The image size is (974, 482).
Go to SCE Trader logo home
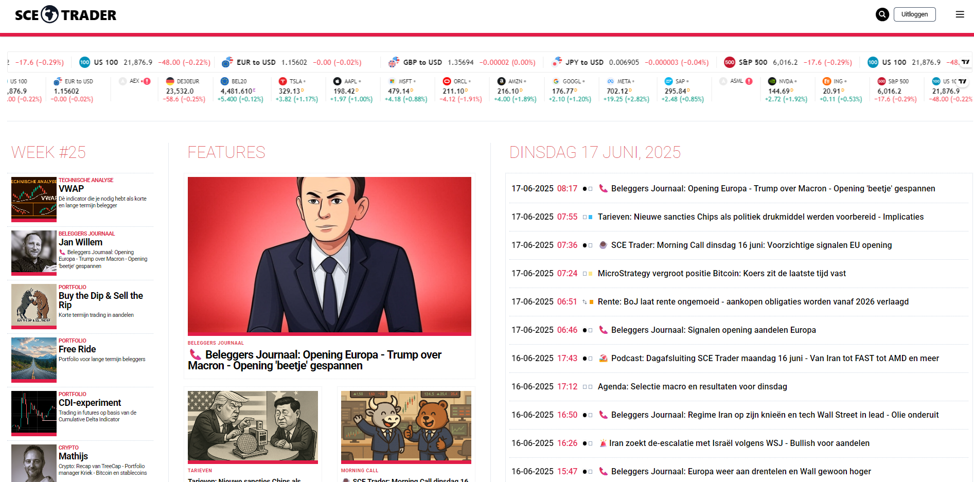pos(66,15)
